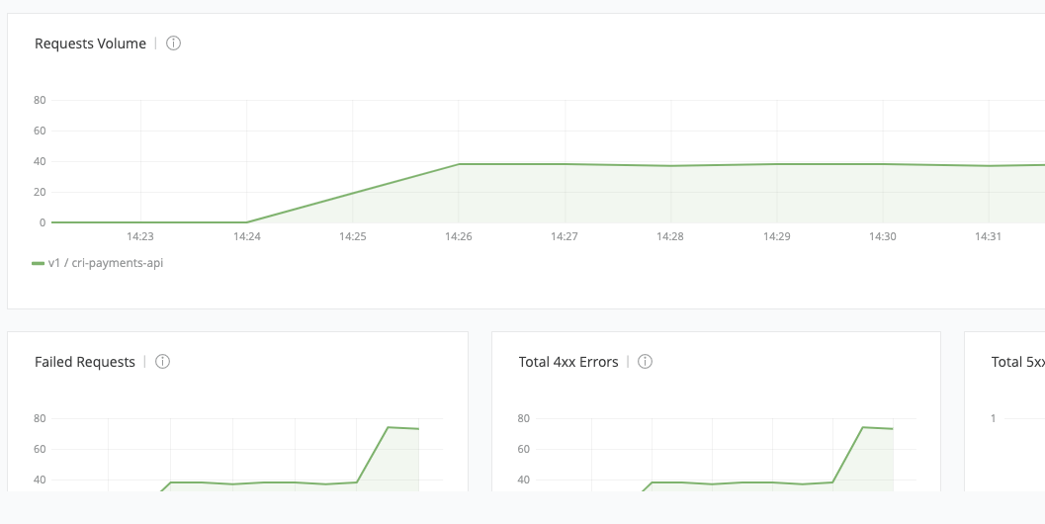Click the info icon beside Requests Volume

173,44
